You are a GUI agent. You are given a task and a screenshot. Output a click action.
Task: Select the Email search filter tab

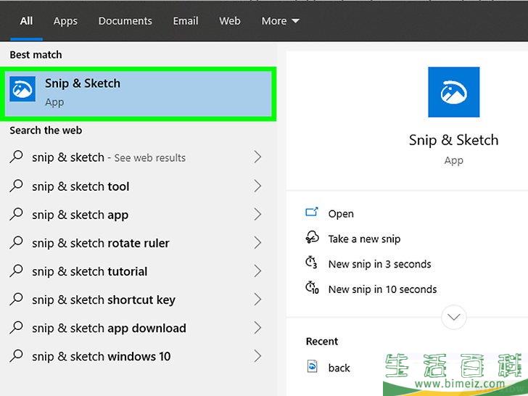[x=186, y=21]
